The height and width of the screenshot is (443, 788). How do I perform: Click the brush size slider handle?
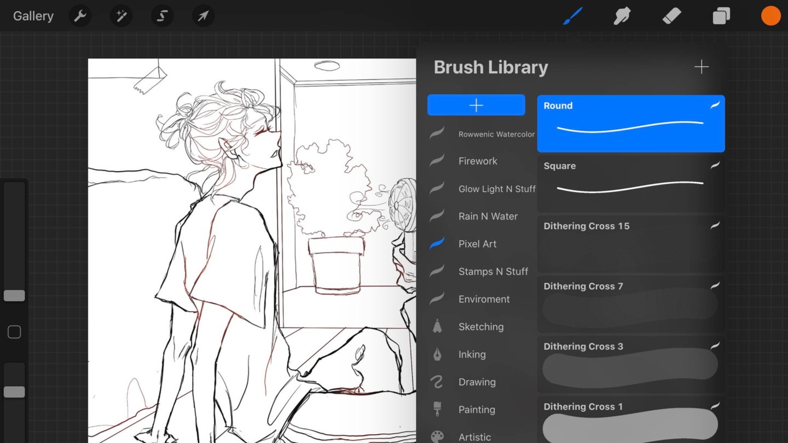pos(14,296)
